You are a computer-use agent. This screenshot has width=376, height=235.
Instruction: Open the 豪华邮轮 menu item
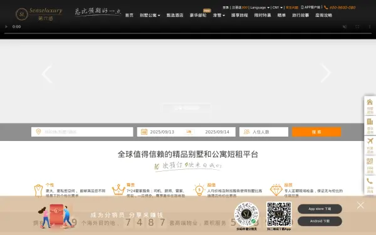[198, 15]
